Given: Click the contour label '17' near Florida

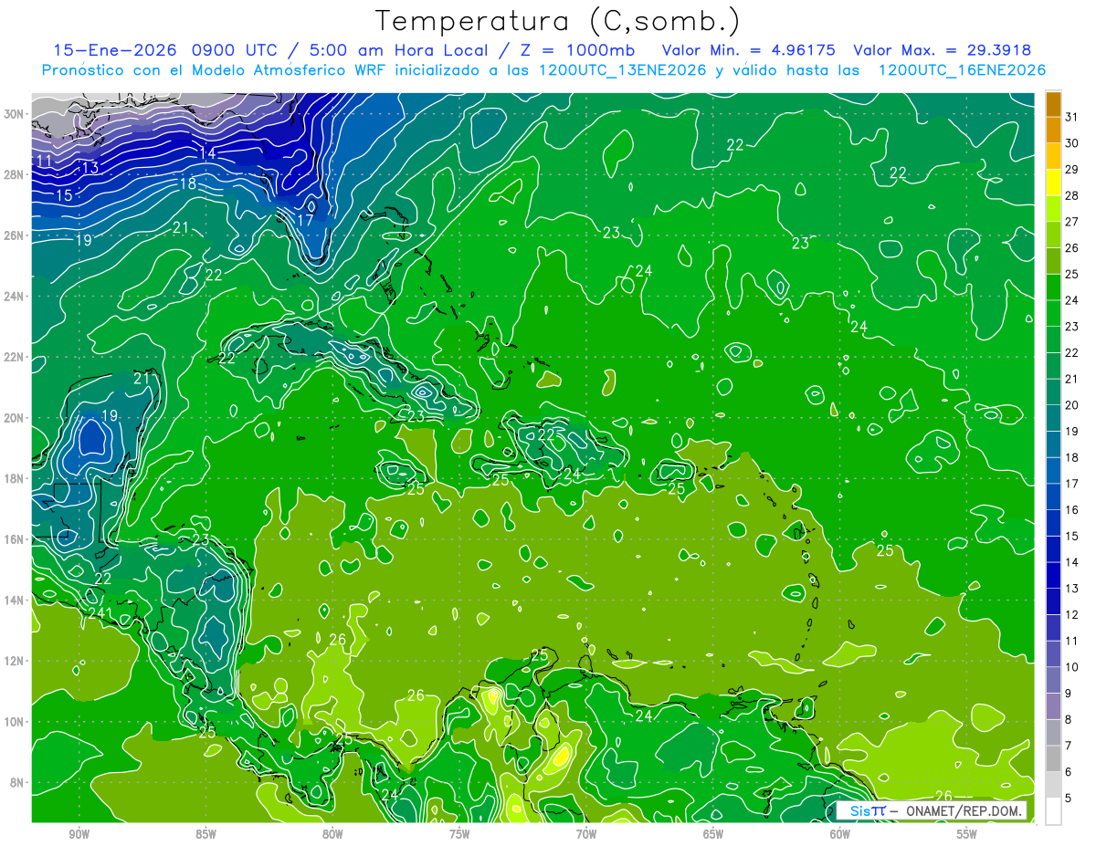Looking at the screenshot, I should [x=305, y=220].
